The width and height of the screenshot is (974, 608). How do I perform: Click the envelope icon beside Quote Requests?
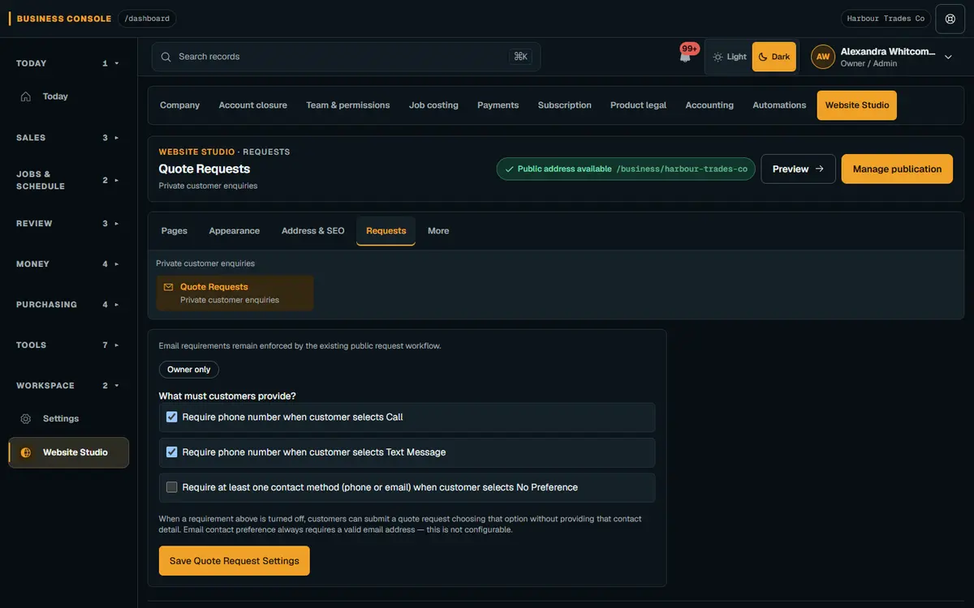point(168,287)
